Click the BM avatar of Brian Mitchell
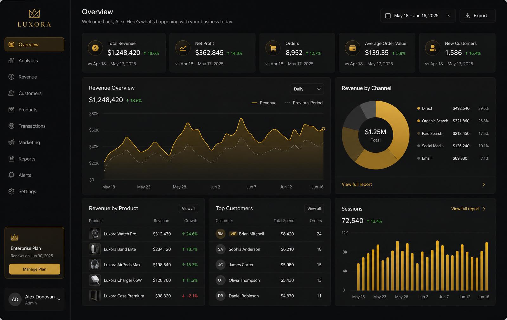This screenshot has width=507, height=320. click(x=221, y=234)
